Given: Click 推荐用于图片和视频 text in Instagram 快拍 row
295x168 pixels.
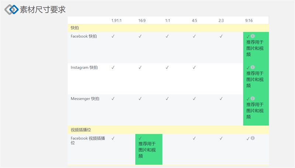Looking at the screenshot, I should 255,79.
